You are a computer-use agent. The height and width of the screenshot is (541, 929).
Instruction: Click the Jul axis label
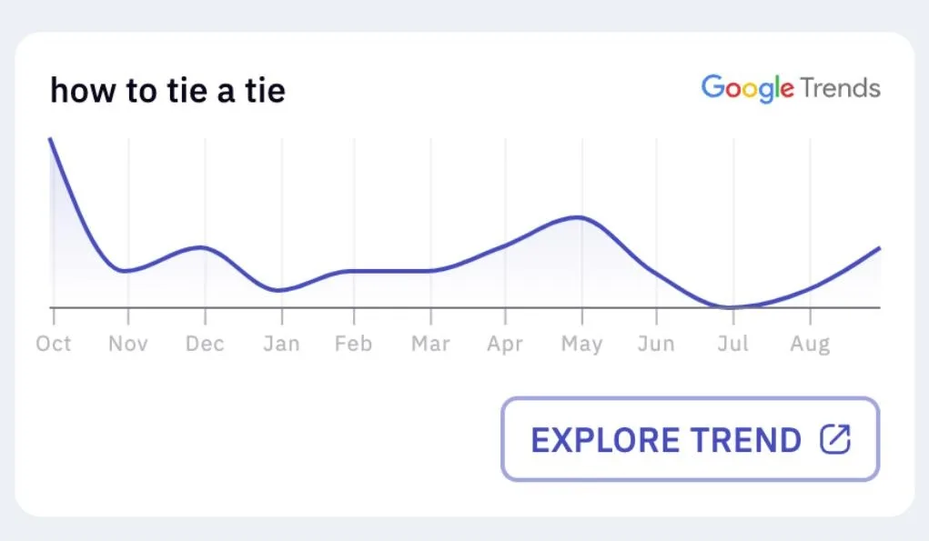(732, 344)
